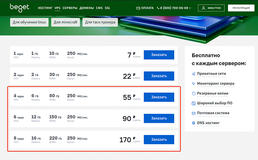
Task: Select the Для обучения linux tag
Action: pyautogui.click(x=29, y=22)
